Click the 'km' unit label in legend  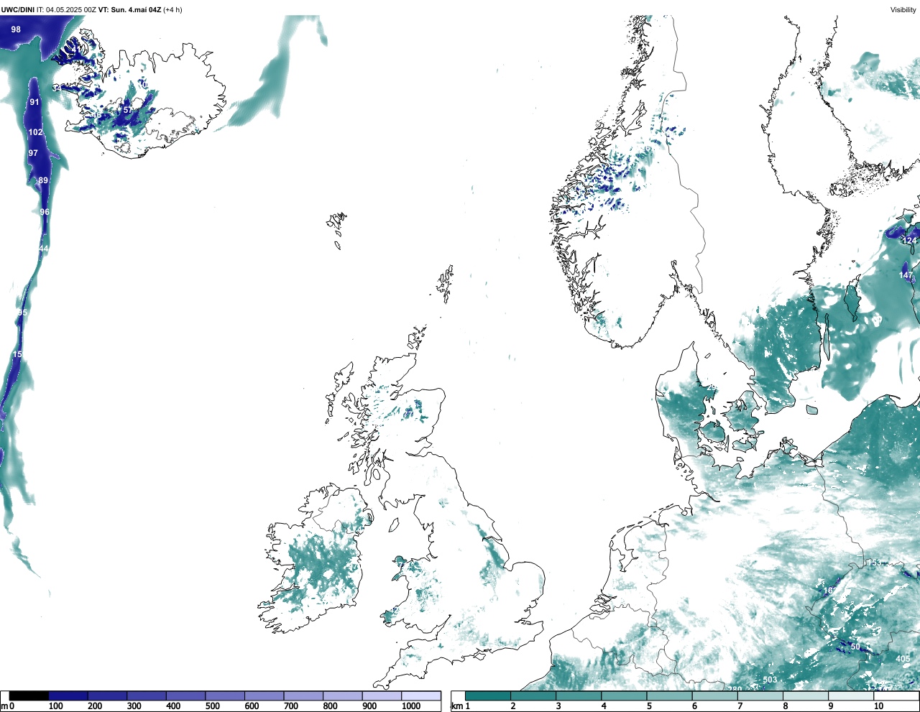click(456, 706)
